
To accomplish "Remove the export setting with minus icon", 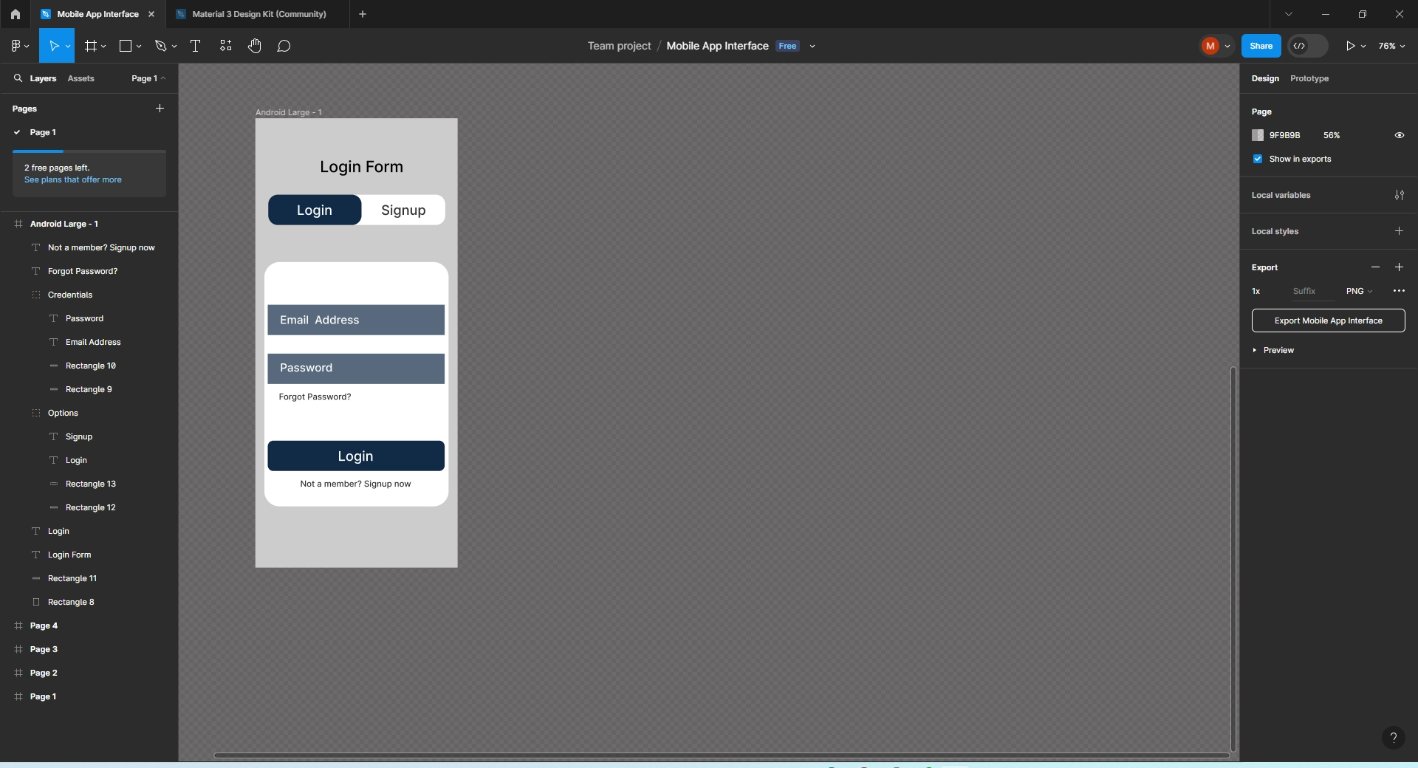I will coord(1375,267).
